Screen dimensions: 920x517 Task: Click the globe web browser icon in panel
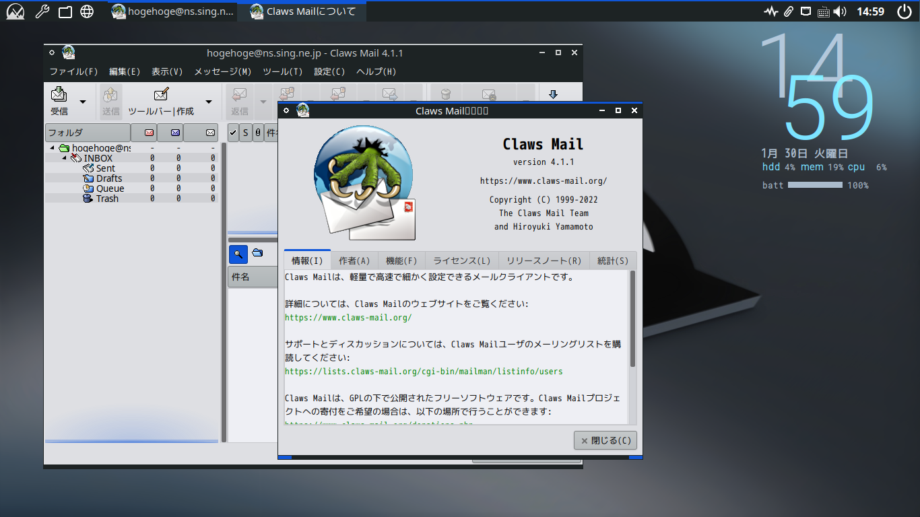(87, 11)
